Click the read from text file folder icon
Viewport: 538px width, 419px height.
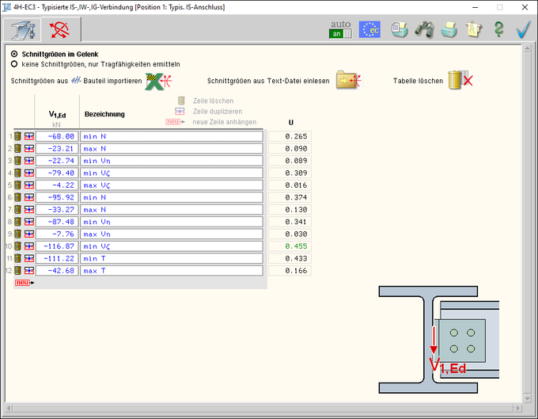[349, 80]
